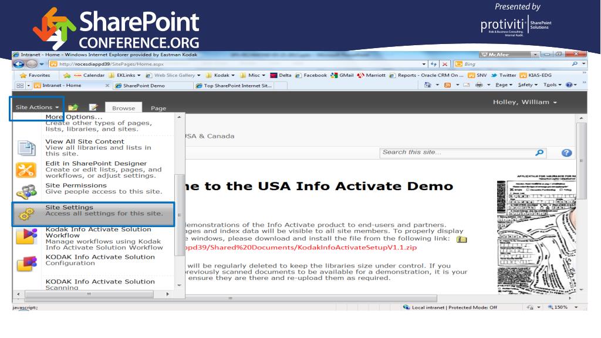
Task: Select Edit in SharePoint Designer
Action: pos(103,170)
